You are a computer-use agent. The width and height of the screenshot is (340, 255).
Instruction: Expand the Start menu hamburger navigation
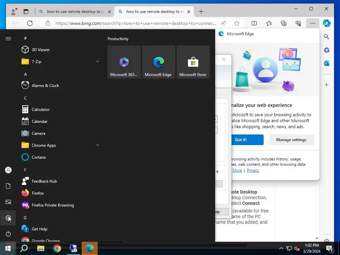tap(8, 39)
